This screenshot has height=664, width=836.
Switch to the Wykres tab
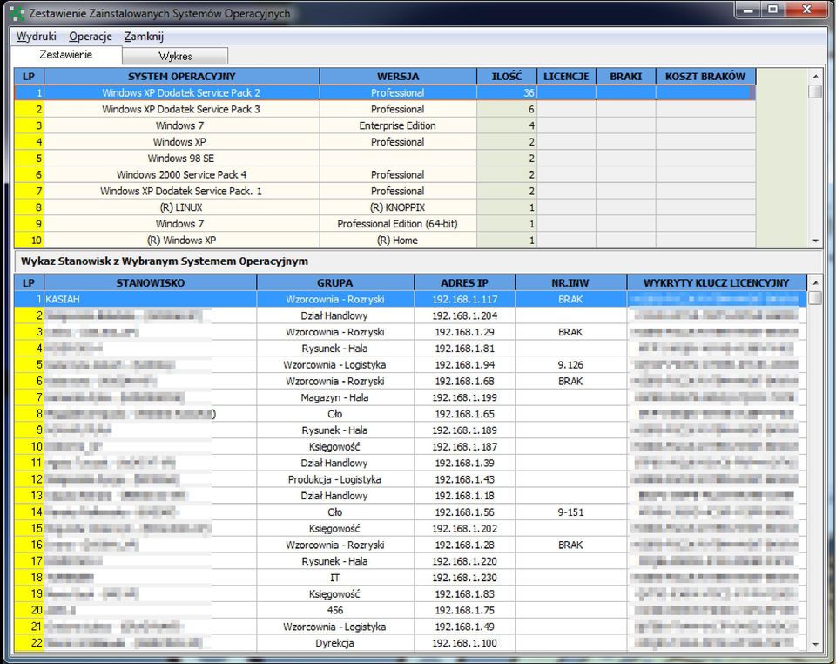coord(175,56)
